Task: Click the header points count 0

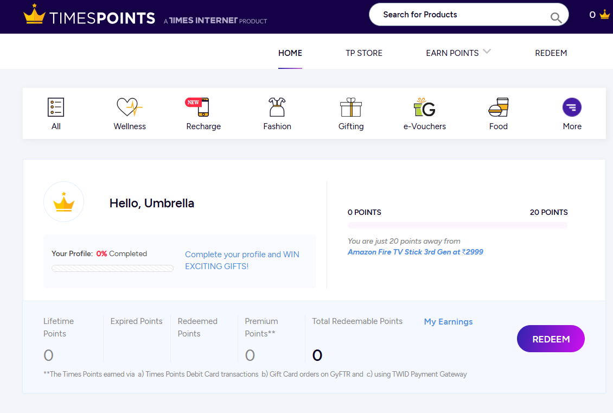Action: [592, 15]
